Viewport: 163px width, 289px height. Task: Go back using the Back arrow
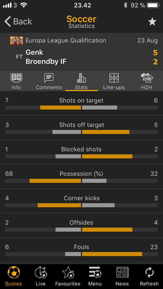18,22
